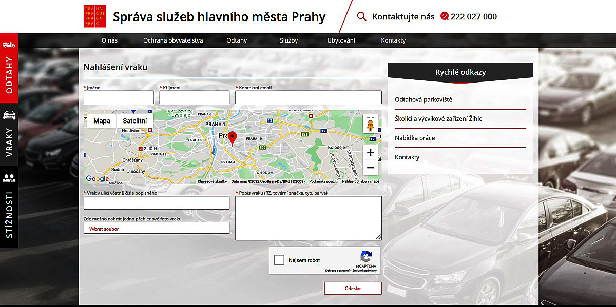The width and height of the screenshot is (616, 307).
Task: Open Odtahová parkoviště quick link
Action: click(423, 99)
